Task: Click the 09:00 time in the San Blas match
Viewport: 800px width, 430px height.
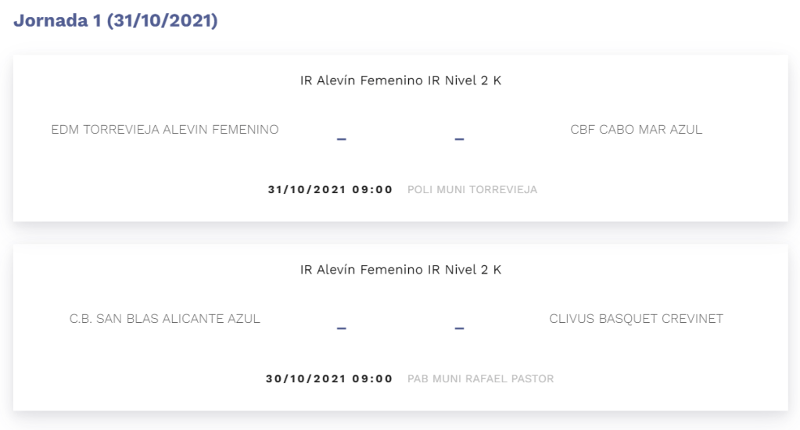Action: [x=371, y=379]
